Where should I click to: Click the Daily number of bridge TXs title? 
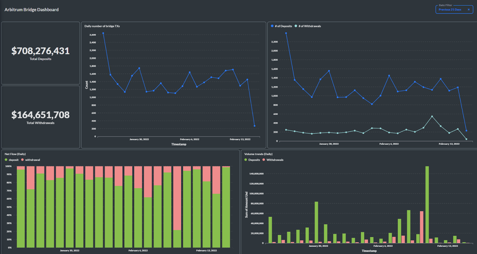pyautogui.click(x=102, y=26)
